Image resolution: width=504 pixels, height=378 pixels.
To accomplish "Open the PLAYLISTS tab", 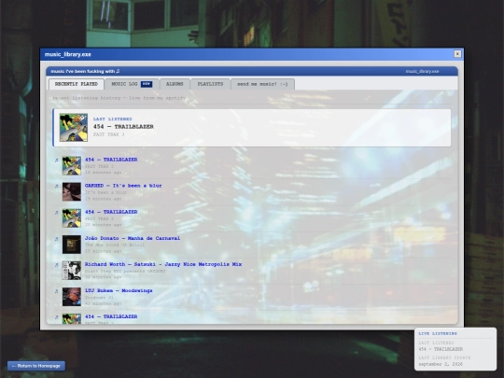I will [210, 84].
